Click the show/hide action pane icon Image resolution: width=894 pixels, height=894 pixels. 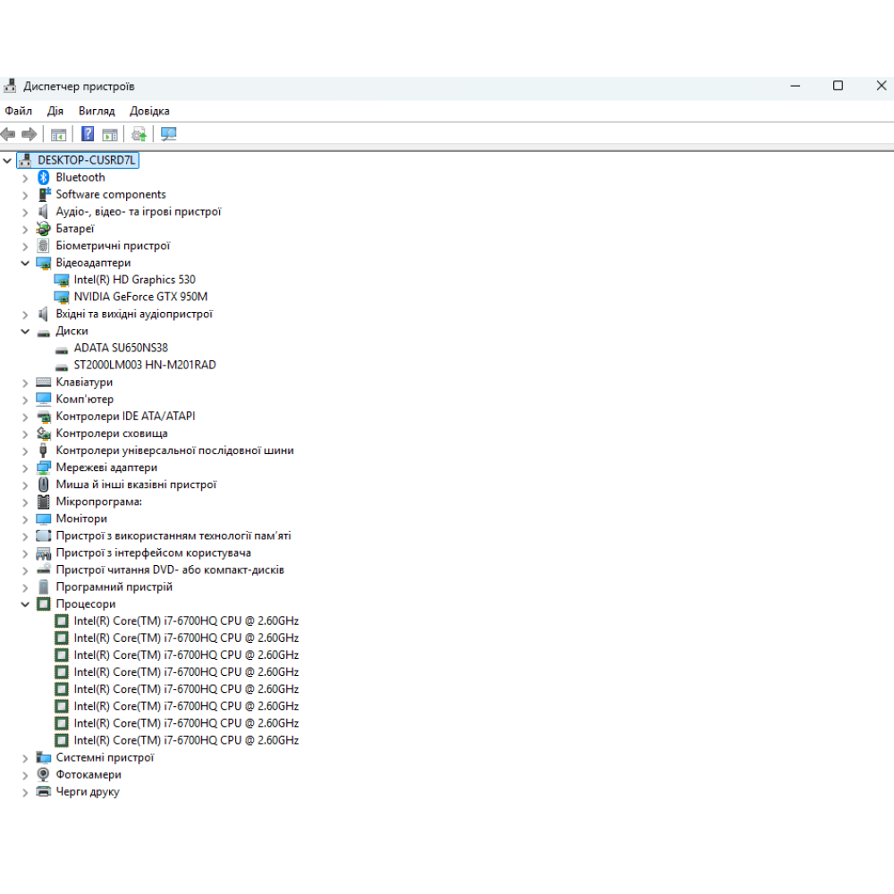110,134
